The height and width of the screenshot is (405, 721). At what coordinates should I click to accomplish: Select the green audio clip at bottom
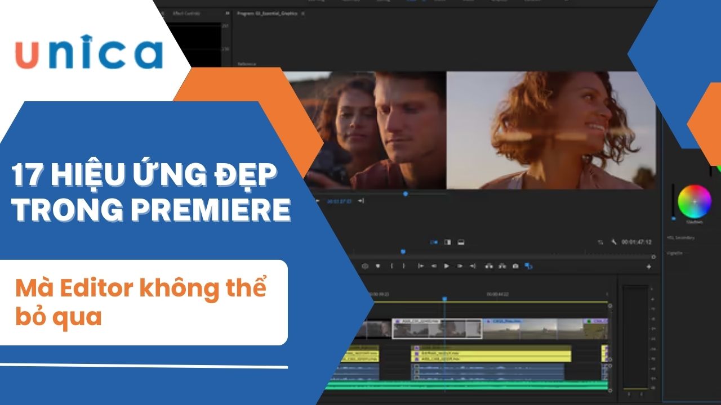(x=466, y=385)
